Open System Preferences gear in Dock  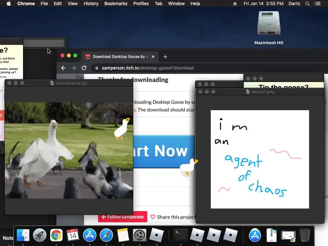[140, 235]
